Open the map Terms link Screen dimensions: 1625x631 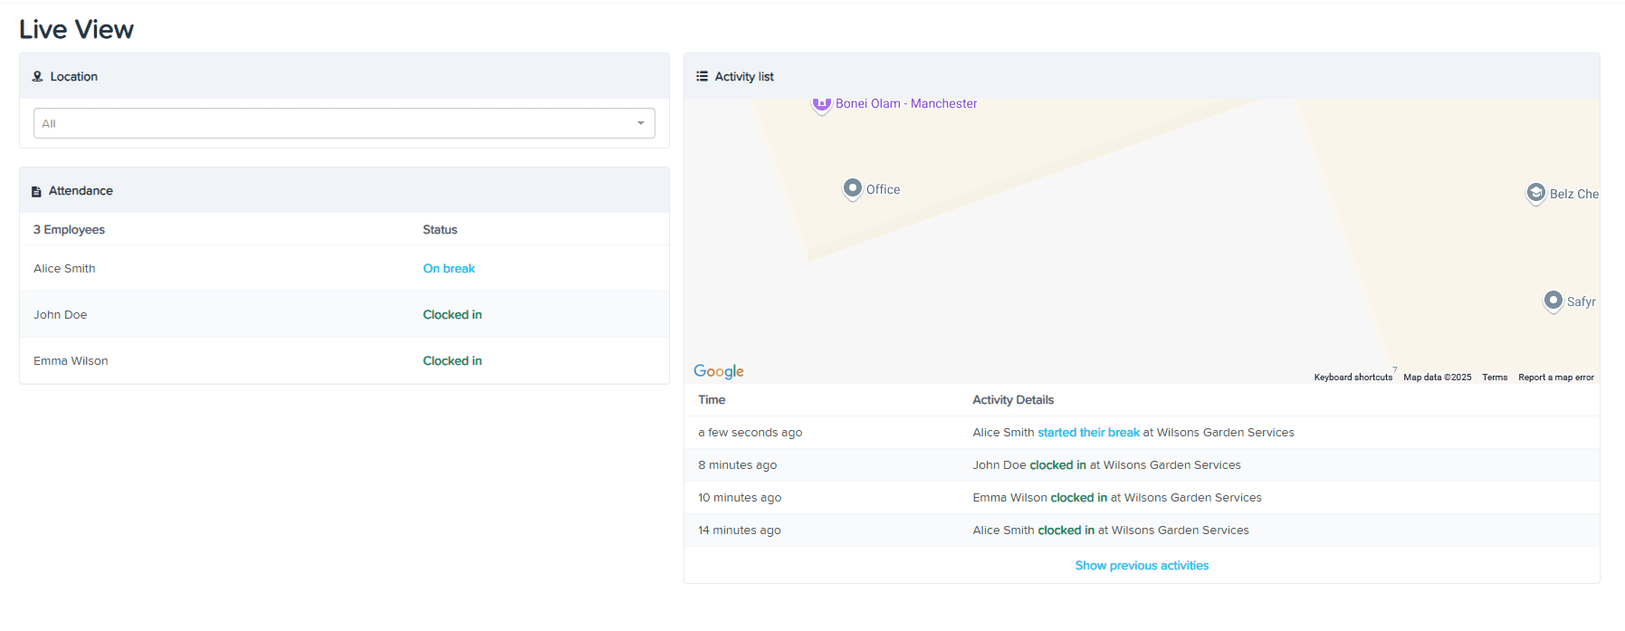(x=1495, y=378)
